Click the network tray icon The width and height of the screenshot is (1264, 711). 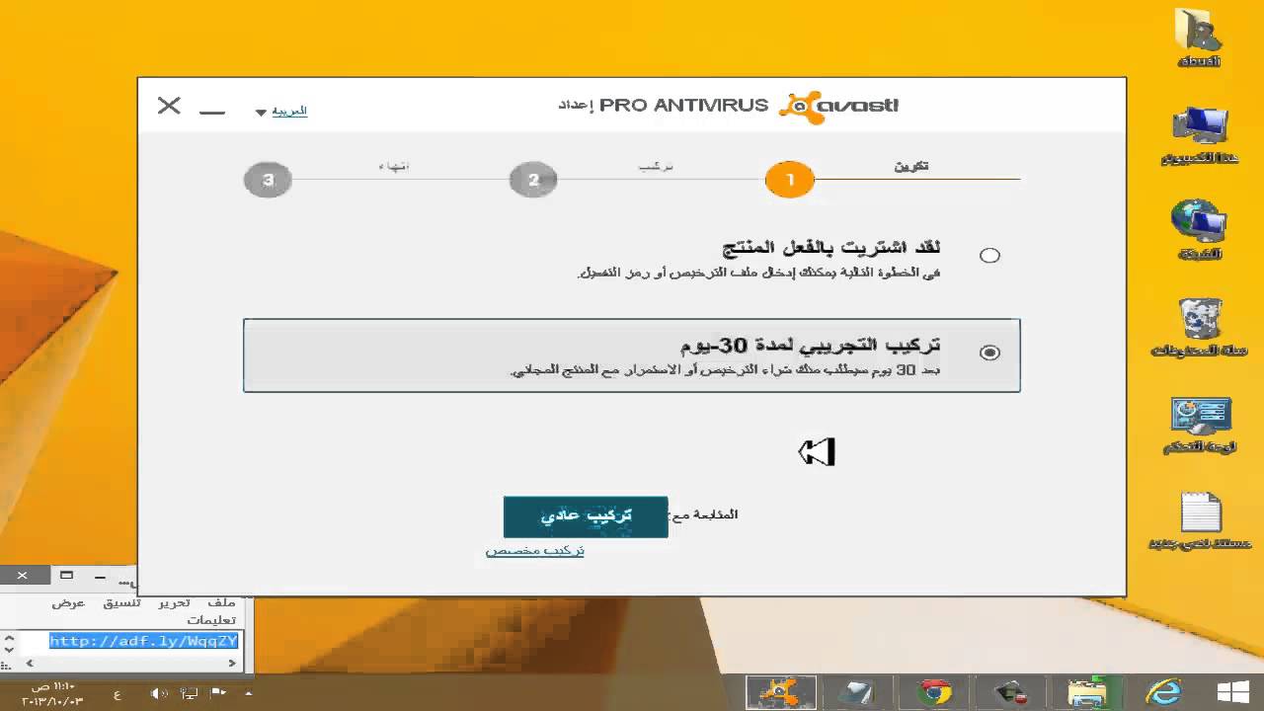coord(190,693)
